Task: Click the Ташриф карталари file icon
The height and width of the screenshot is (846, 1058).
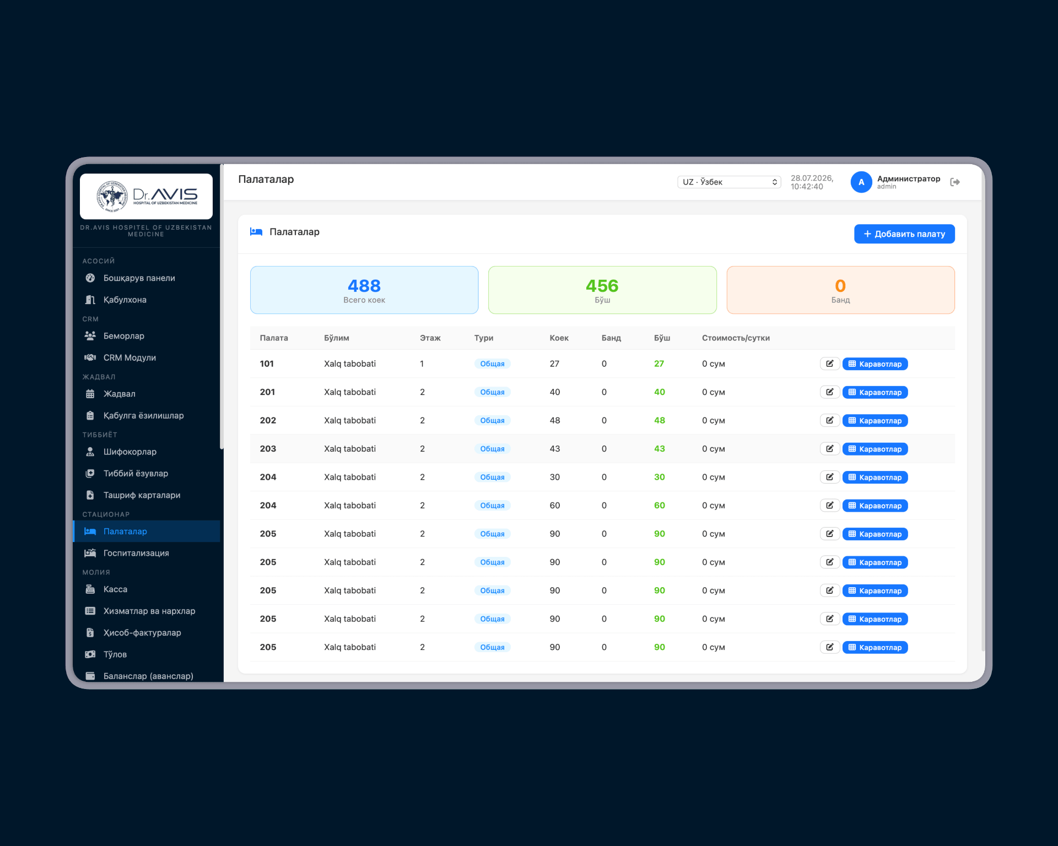Action: [90, 495]
